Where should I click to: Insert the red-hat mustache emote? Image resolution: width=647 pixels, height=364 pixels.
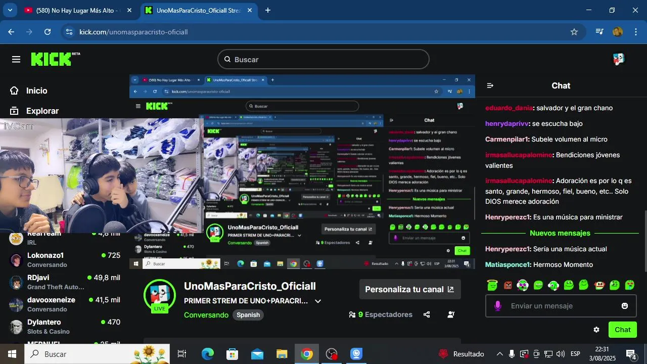[599, 285]
